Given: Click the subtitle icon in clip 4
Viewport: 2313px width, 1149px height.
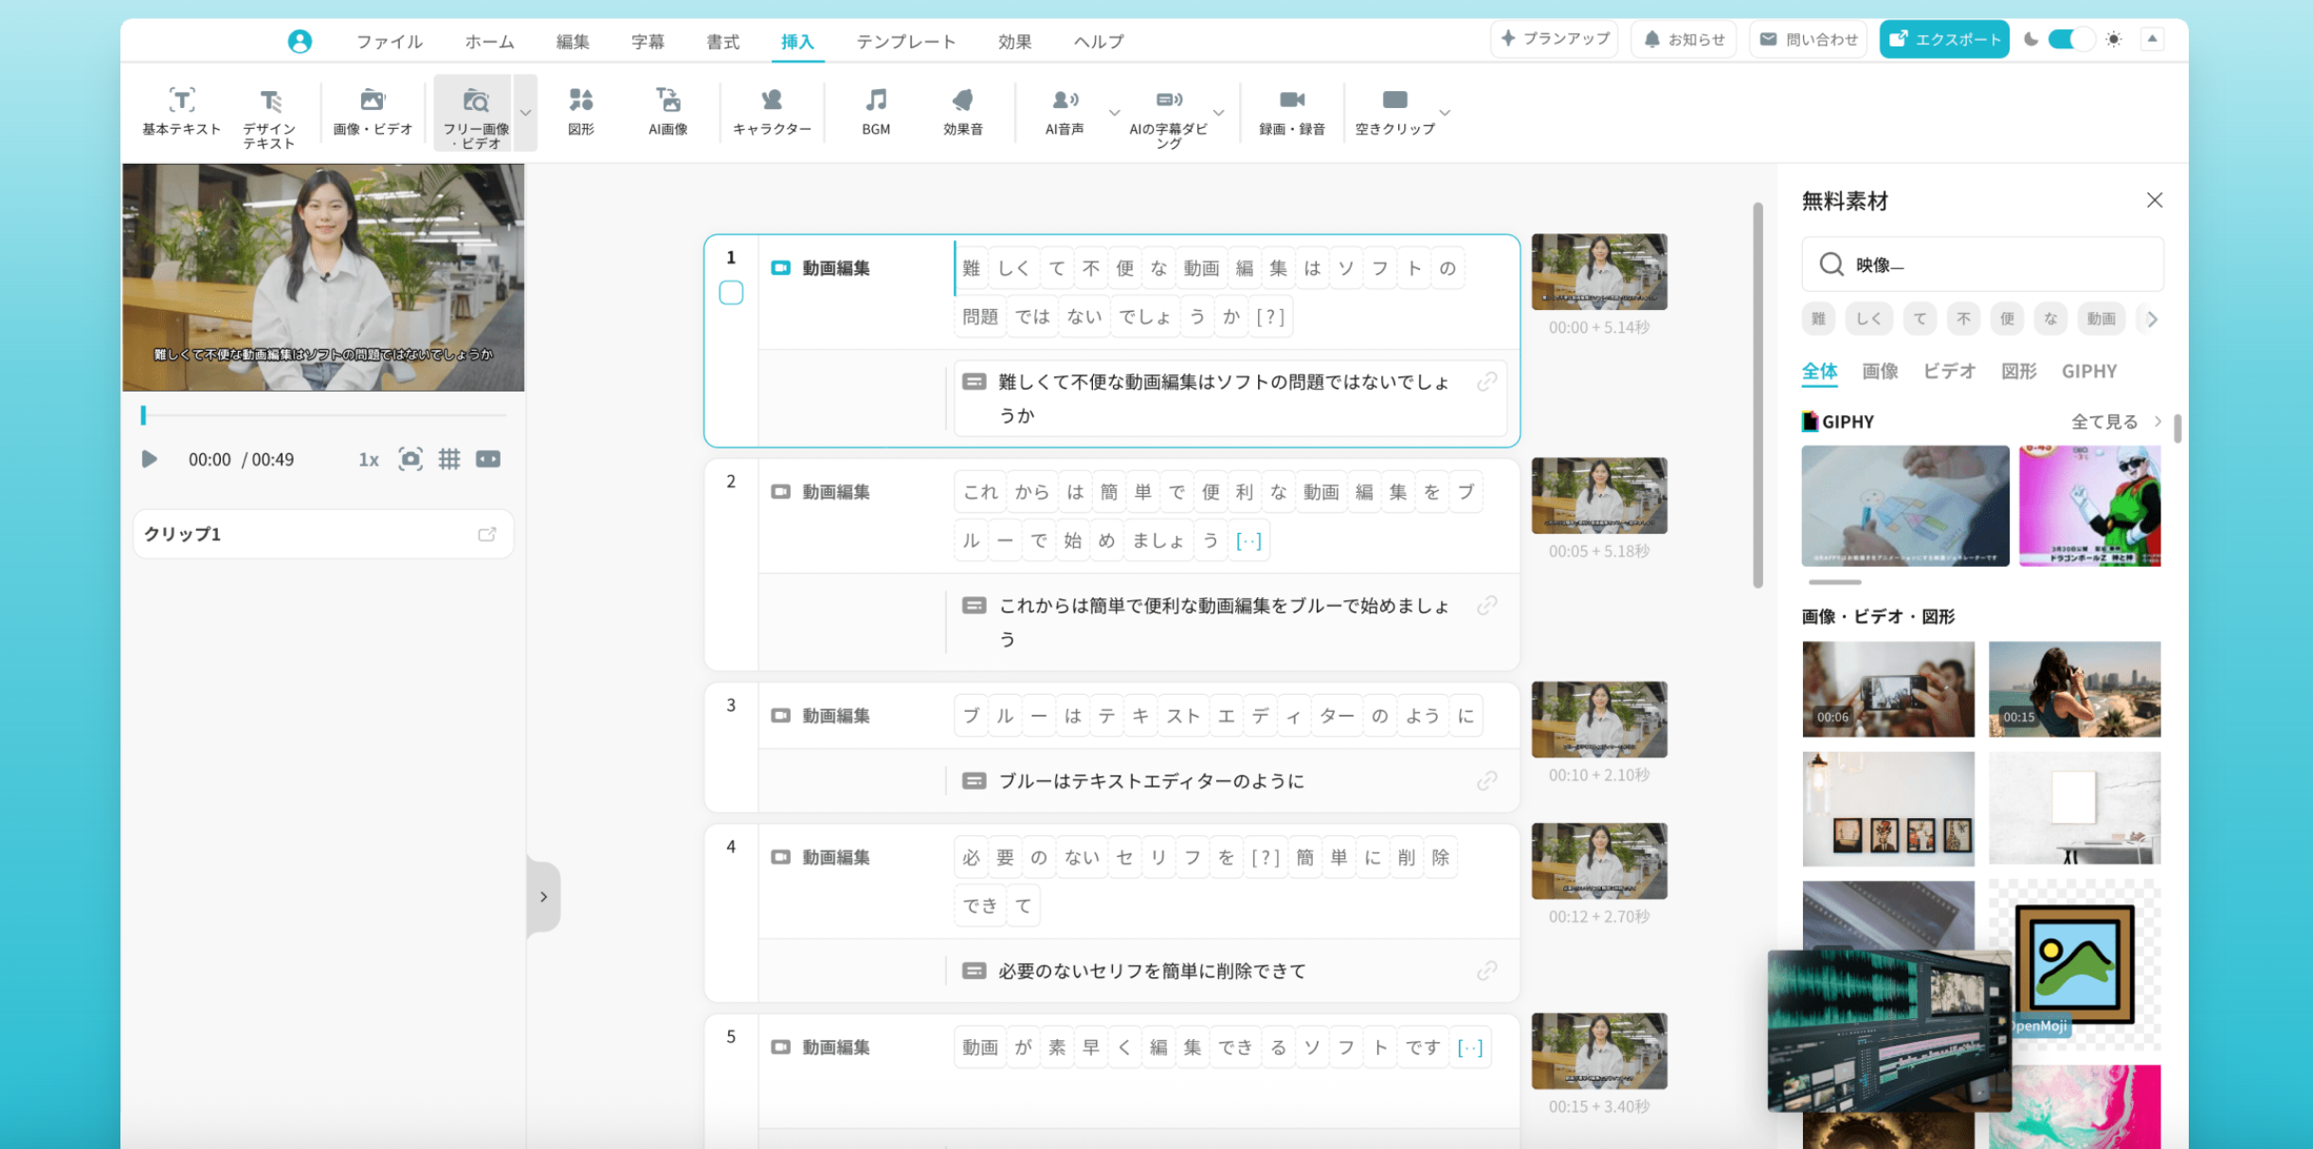Looking at the screenshot, I should [x=974, y=971].
